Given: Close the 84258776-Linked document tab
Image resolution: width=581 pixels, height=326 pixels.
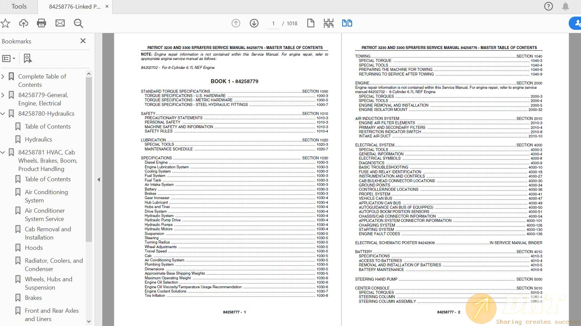Looking at the screenshot, I should pyautogui.click(x=107, y=6).
